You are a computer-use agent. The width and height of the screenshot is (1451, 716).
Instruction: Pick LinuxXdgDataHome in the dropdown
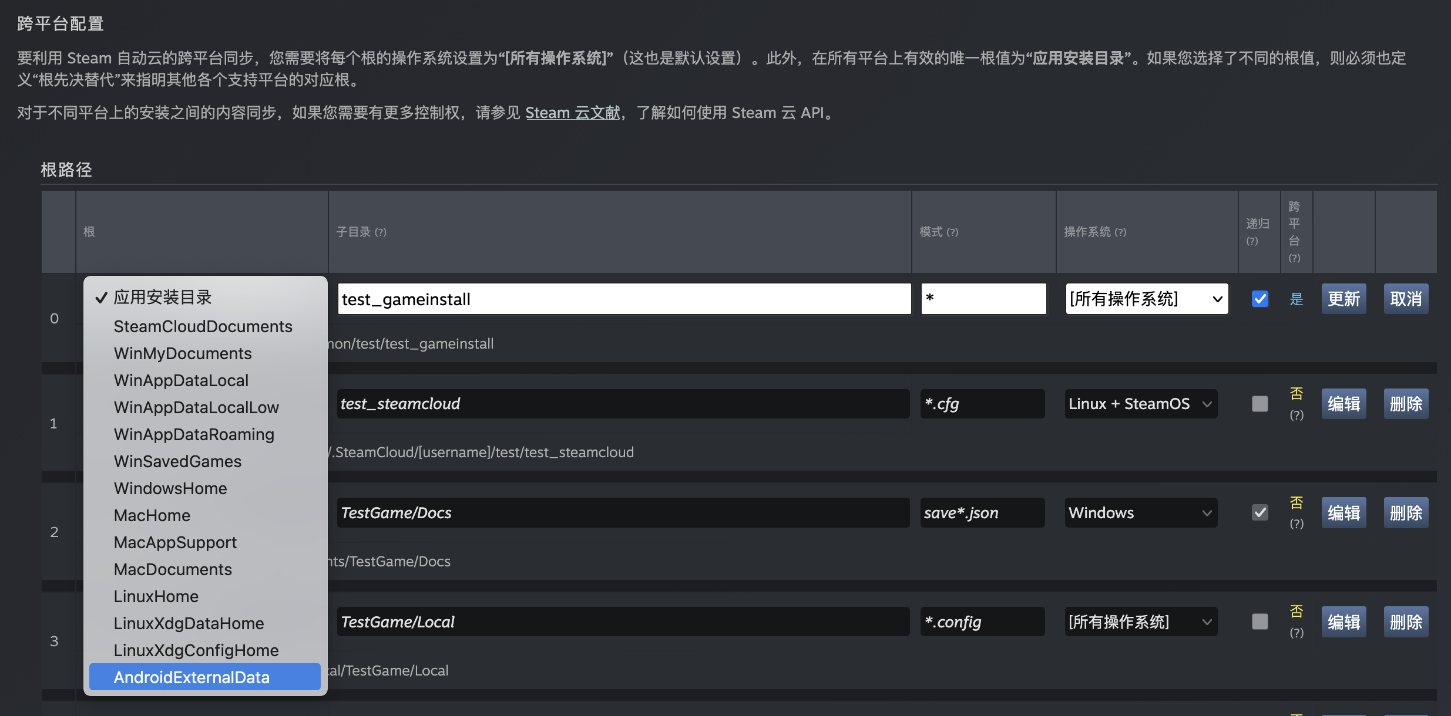[204, 623]
